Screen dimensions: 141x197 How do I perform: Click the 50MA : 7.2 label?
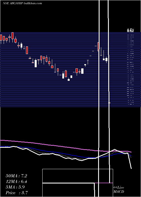pyautogui.click(x=16, y=176)
